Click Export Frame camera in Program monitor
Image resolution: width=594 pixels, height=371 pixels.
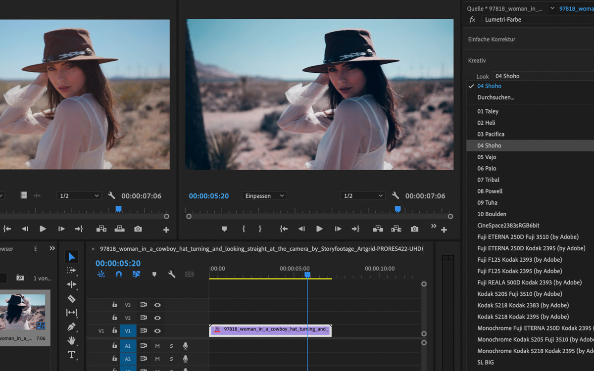(x=414, y=229)
